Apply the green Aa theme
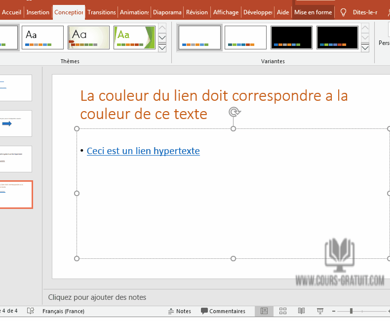390x321 pixels. coord(134,38)
